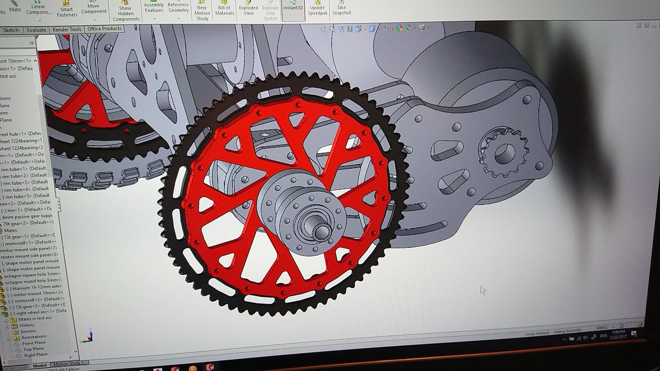Expand the Annotations tree node
Screen dimensions: 660x371
point(9,339)
